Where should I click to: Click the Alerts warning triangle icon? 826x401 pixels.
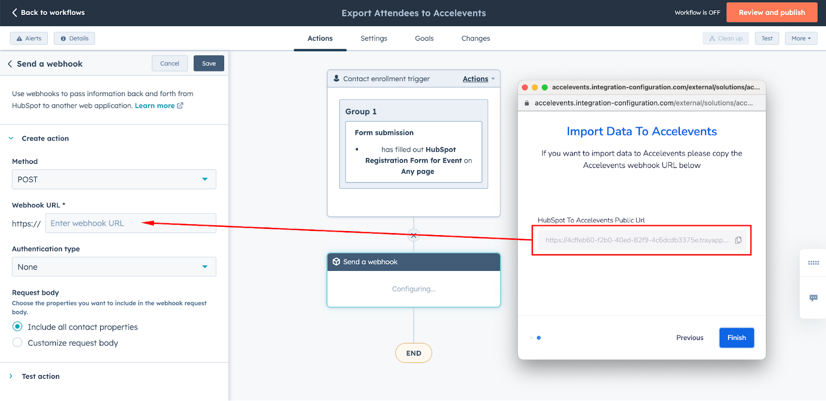click(x=20, y=39)
